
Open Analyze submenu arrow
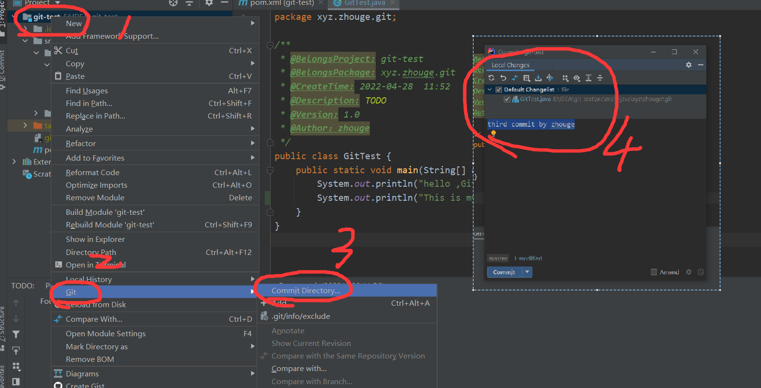click(253, 129)
